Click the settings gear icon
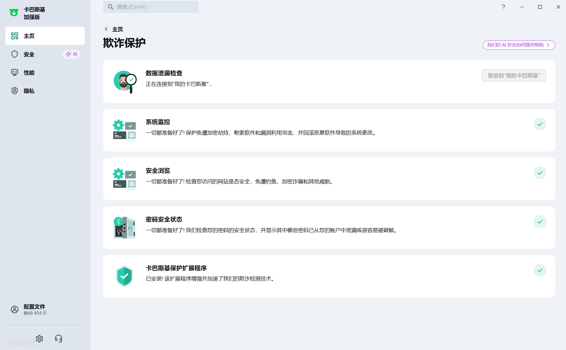 tap(39, 339)
